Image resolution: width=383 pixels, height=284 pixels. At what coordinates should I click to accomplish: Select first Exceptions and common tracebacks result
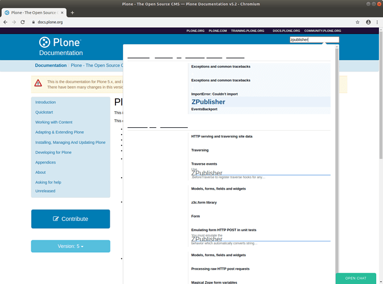(221, 66)
